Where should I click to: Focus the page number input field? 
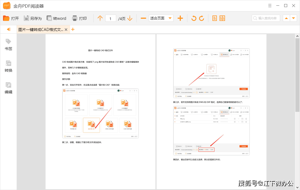(x=110, y=18)
